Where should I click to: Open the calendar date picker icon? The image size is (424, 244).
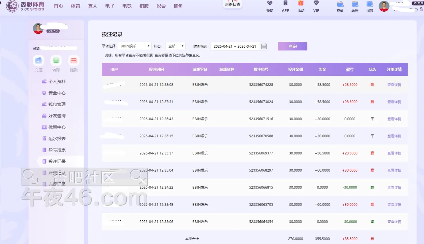tap(264, 46)
